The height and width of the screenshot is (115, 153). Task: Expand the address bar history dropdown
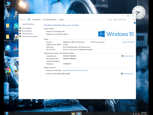(108, 20)
